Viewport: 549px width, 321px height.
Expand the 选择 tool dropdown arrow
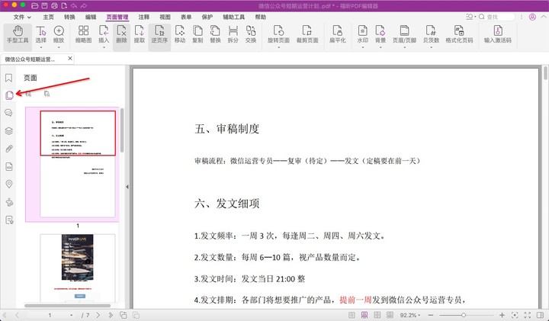41,47
